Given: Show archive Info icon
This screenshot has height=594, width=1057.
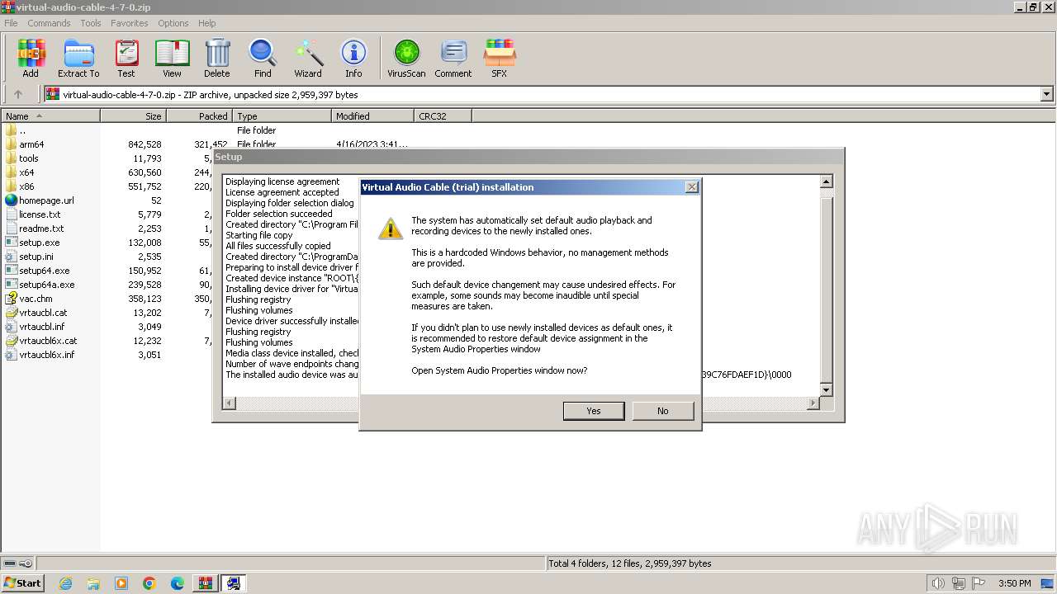Looking at the screenshot, I should [x=353, y=59].
